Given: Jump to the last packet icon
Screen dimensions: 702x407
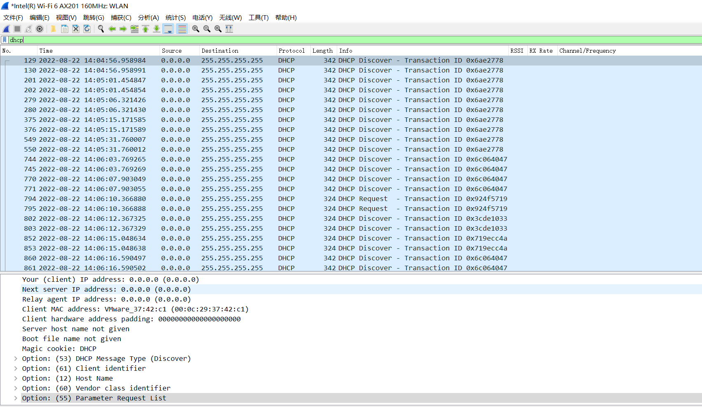Looking at the screenshot, I should point(157,29).
